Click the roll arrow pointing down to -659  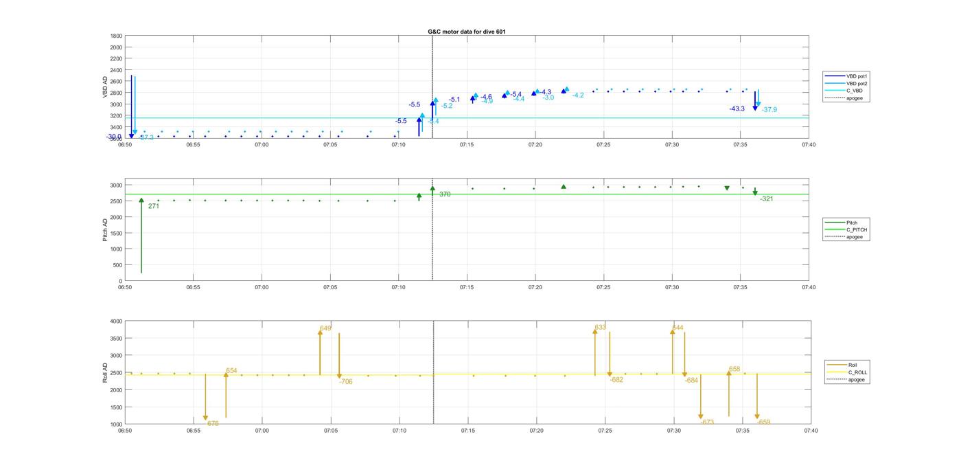tap(757, 396)
